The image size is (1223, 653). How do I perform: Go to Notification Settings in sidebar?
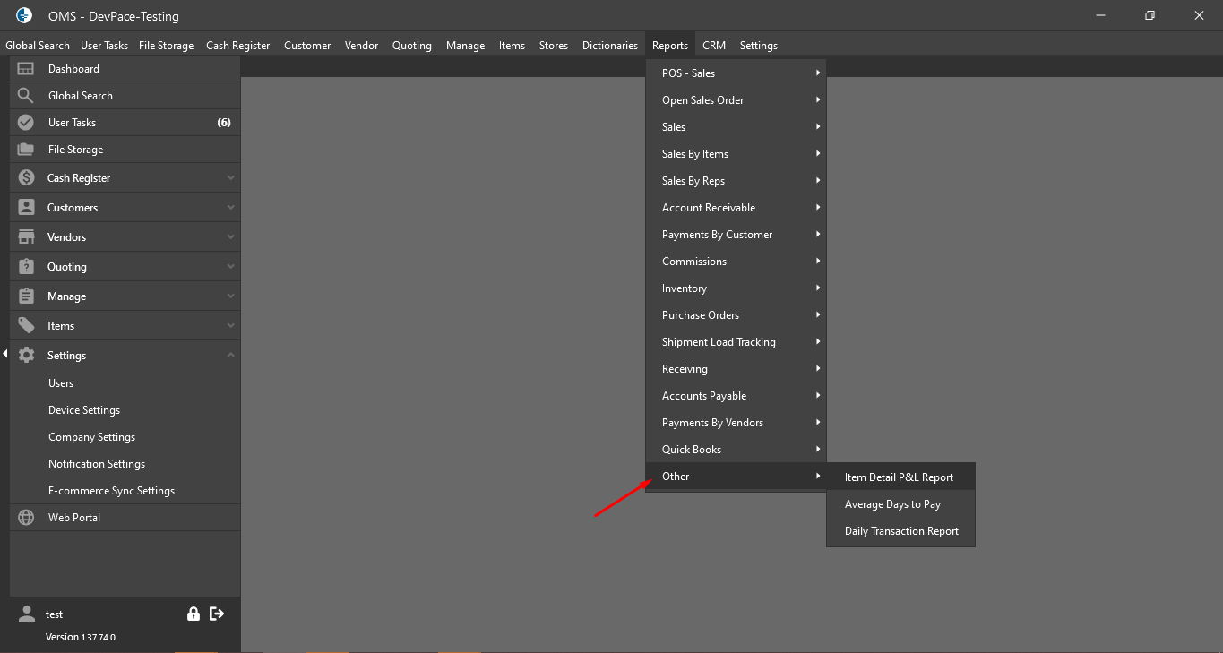[x=97, y=464]
